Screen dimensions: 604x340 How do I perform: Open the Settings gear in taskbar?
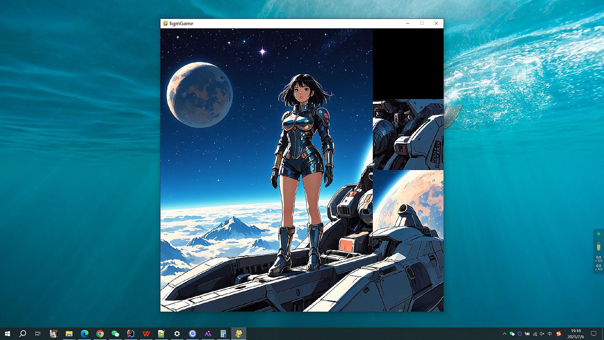(177, 334)
